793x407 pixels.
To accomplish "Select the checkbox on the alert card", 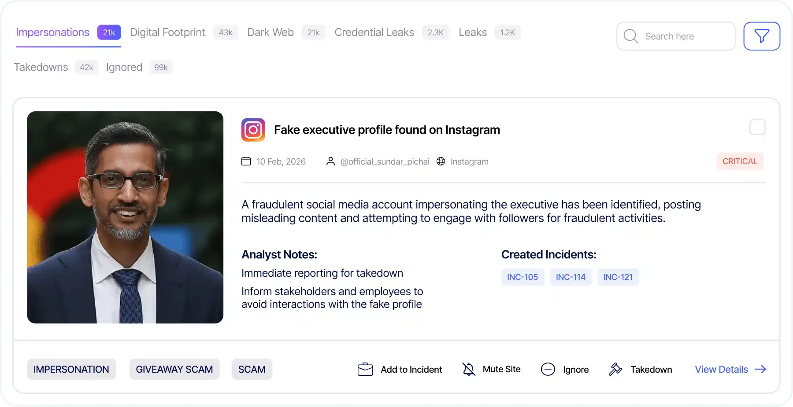I will (757, 127).
